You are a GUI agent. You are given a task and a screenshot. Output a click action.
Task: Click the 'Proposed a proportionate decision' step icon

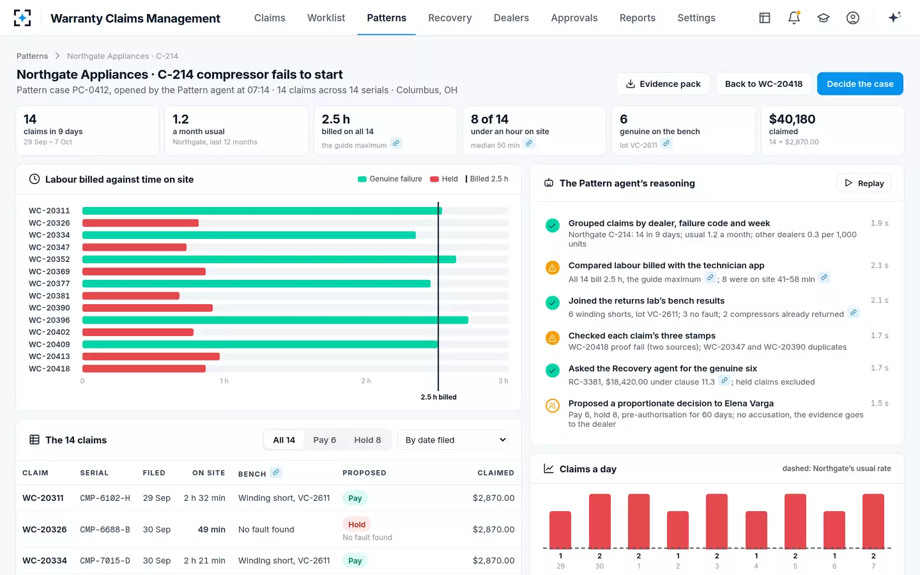tap(553, 406)
